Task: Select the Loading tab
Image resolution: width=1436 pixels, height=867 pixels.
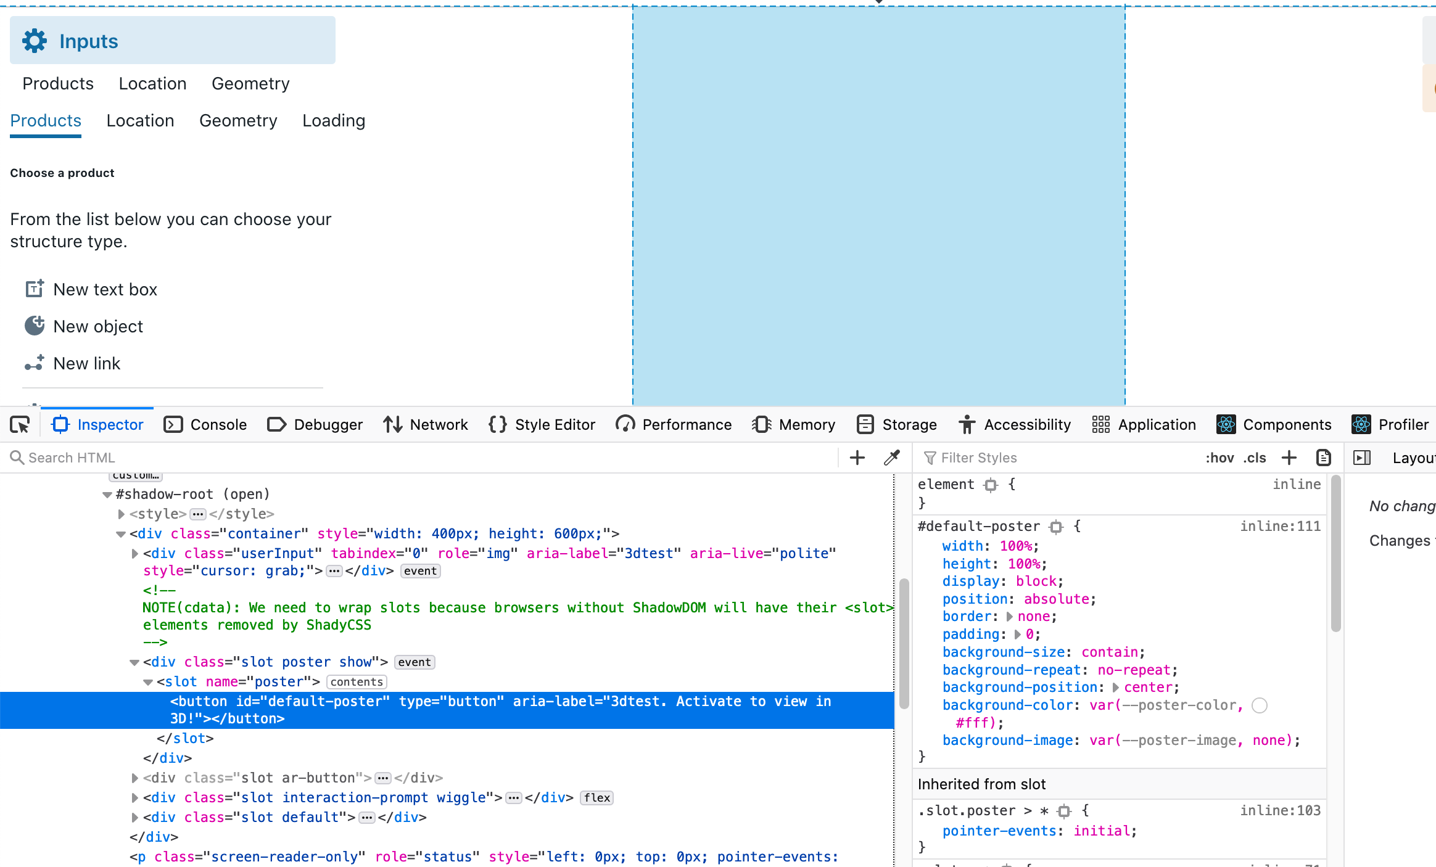Action: 334,121
